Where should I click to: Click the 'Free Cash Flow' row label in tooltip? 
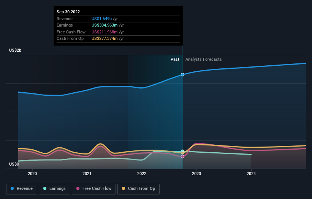point(71,32)
